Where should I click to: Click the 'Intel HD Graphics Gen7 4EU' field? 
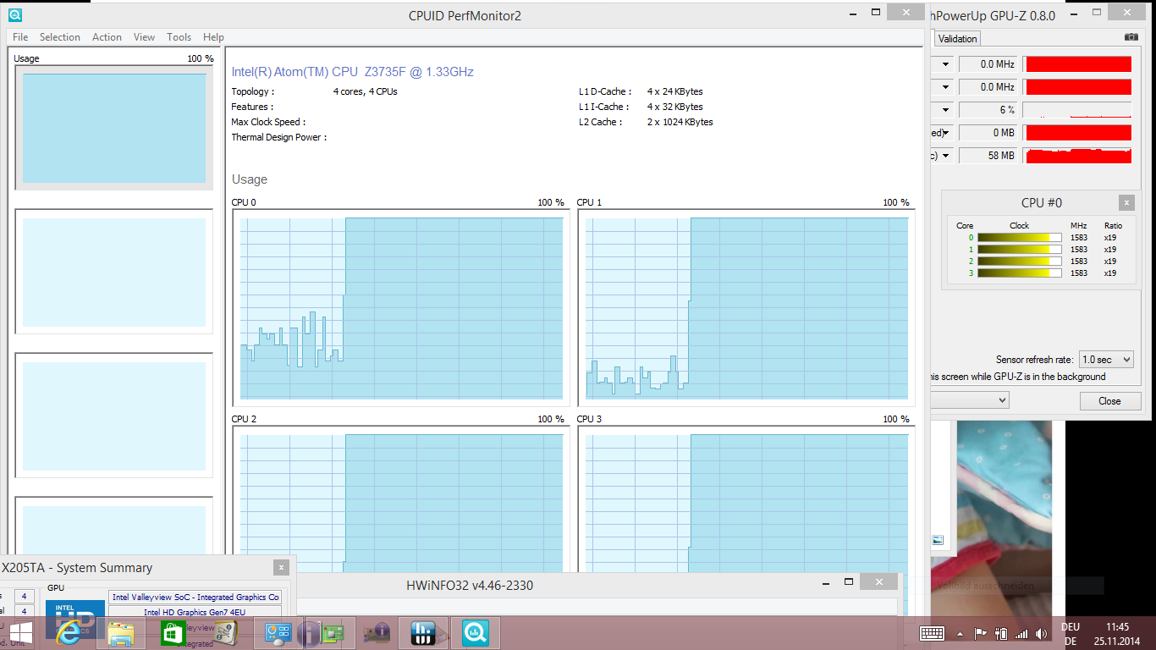pyautogui.click(x=195, y=613)
